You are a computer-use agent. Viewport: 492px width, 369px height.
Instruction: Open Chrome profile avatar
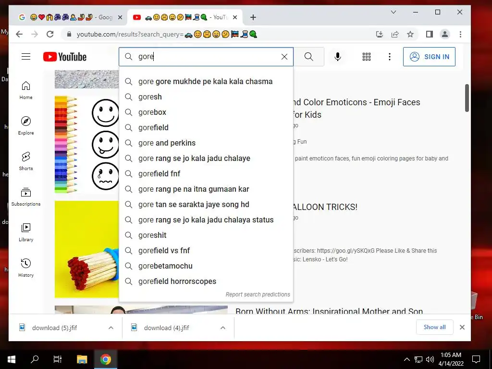point(444,34)
